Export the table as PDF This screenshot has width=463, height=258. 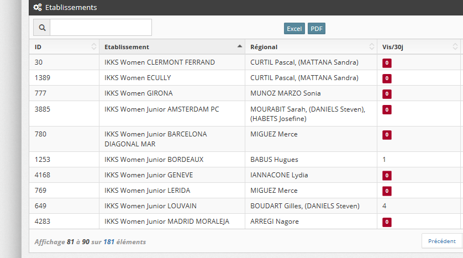[317, 29]
